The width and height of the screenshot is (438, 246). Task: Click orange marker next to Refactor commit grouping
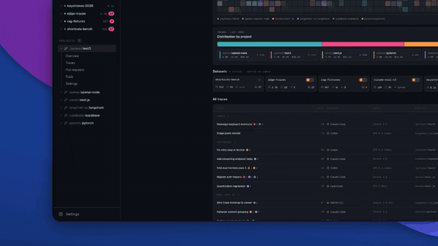pyautogui.click(x=250, y=212)
